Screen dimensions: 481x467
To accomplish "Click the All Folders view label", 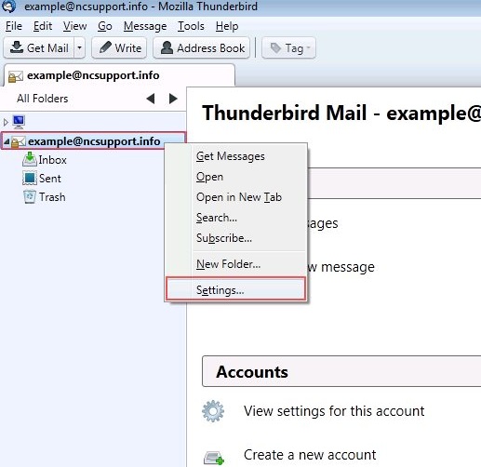I will (x=43, y=99).
